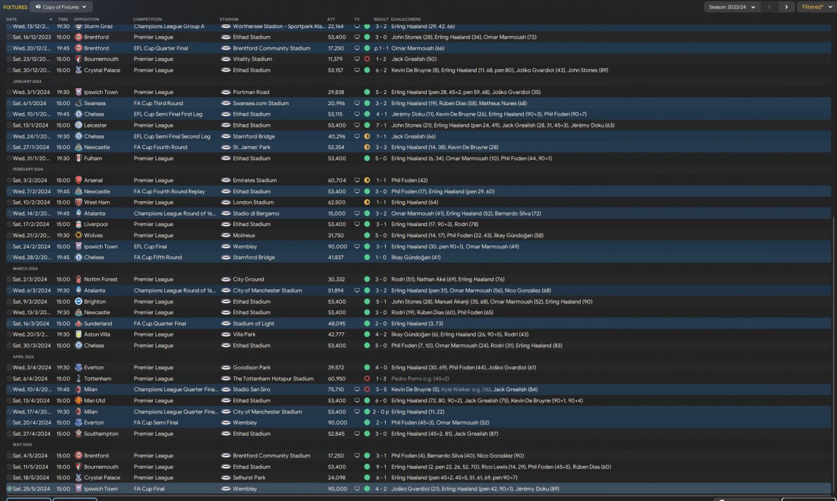
Task: Open the EFL Cup Final competition link
Action: click(x=150, y=247)
